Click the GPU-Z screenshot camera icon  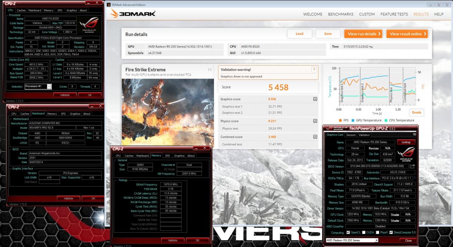414,134
